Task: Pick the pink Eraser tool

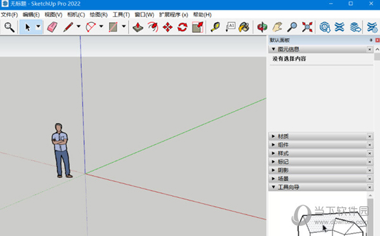Action: (52, 27)
